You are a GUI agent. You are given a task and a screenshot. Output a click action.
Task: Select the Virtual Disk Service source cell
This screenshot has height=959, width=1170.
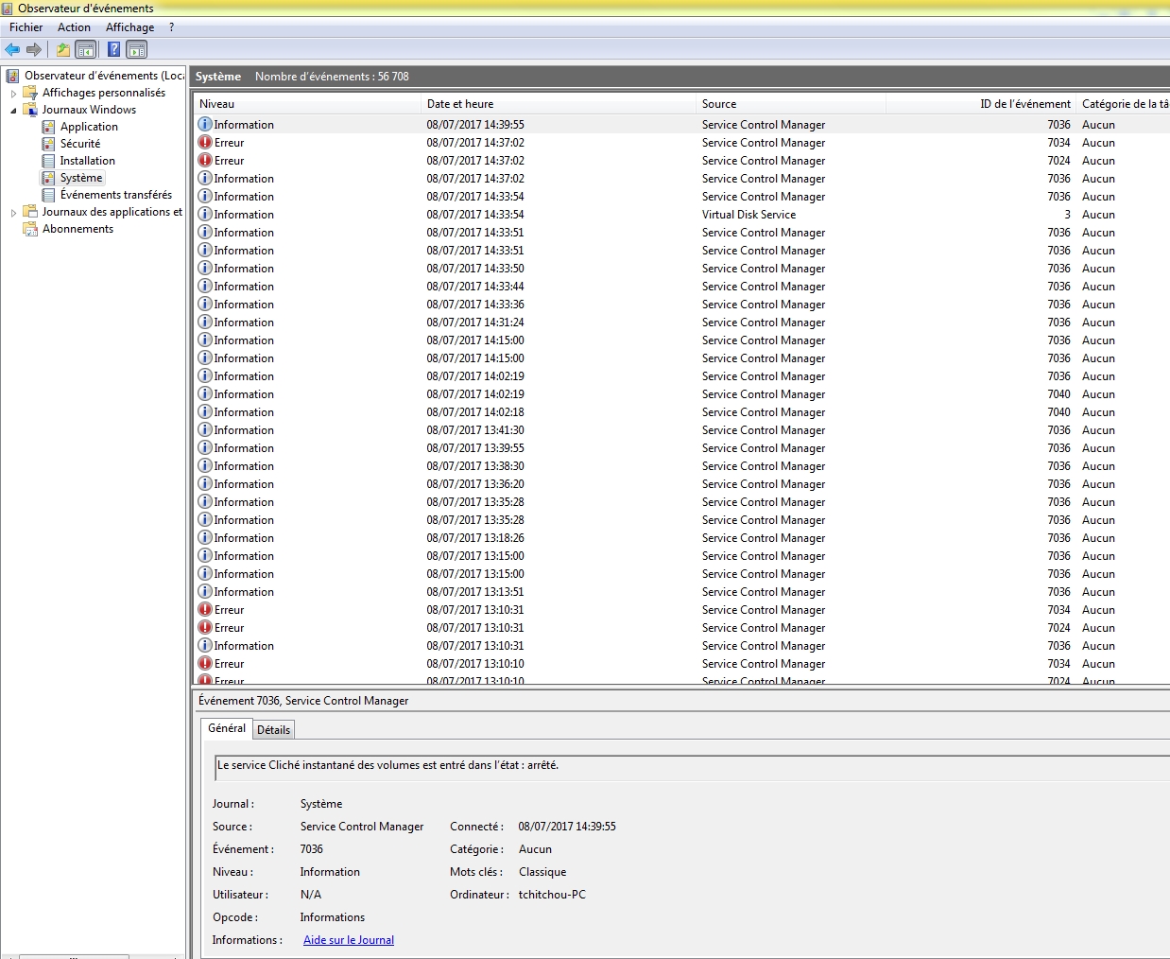click(748, 215)
